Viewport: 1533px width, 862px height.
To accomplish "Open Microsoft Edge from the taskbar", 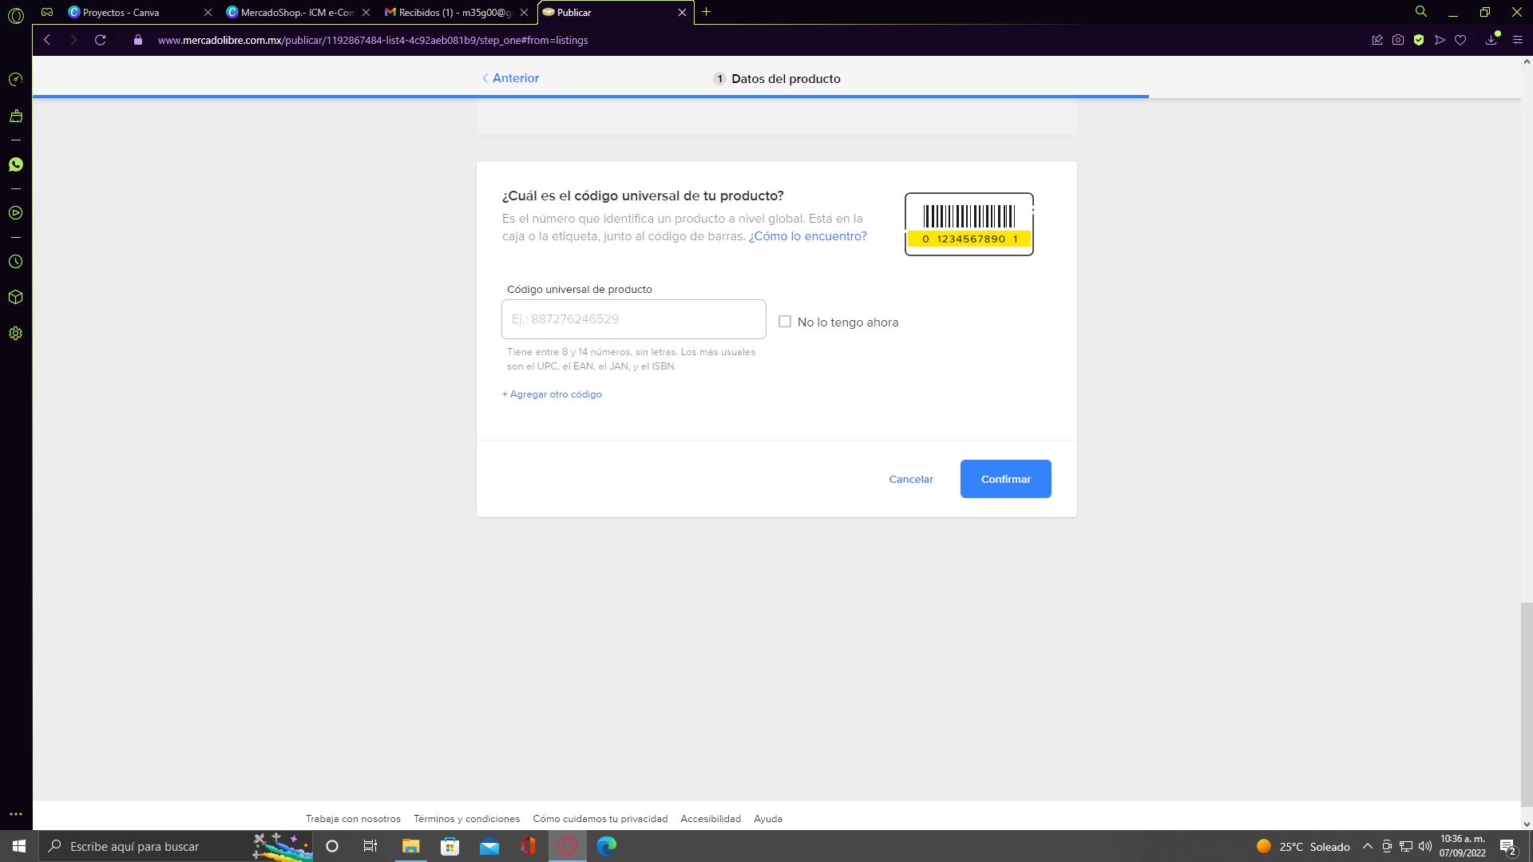I will coord(607,846).
